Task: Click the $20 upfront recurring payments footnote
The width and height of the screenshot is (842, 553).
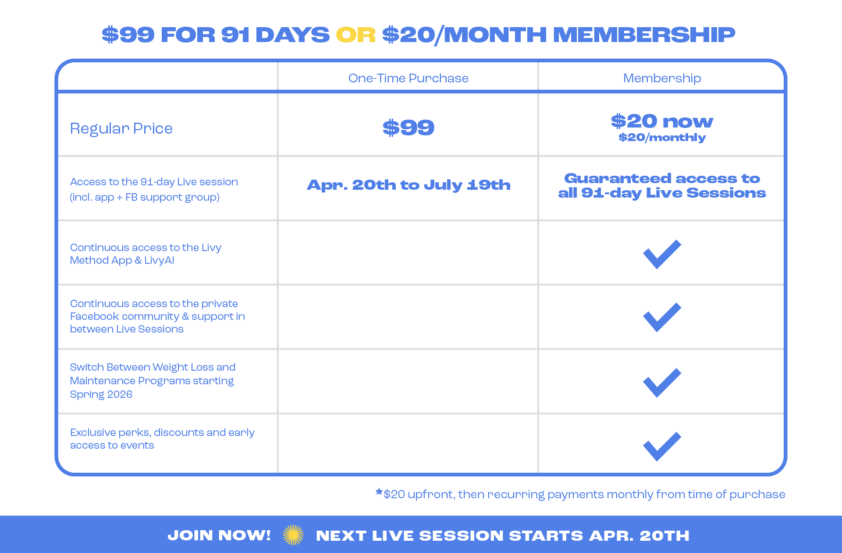Action: point(584,494)
